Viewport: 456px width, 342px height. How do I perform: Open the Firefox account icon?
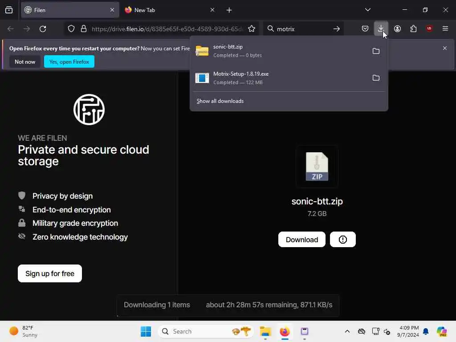coord(397,29)
